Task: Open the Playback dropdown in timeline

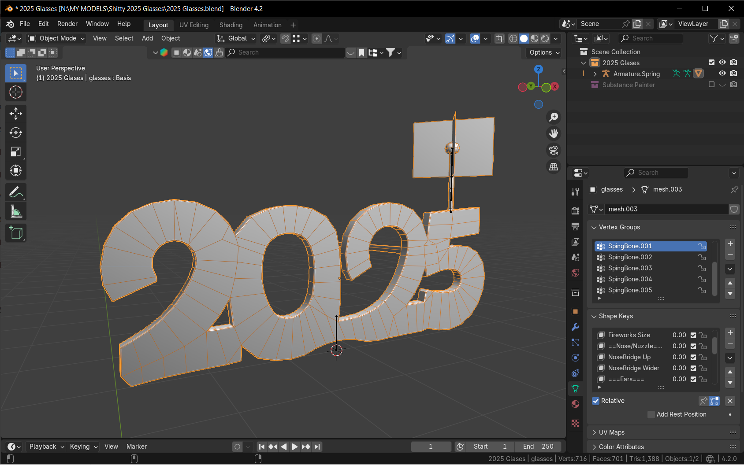Action: (x=46, y=447)
